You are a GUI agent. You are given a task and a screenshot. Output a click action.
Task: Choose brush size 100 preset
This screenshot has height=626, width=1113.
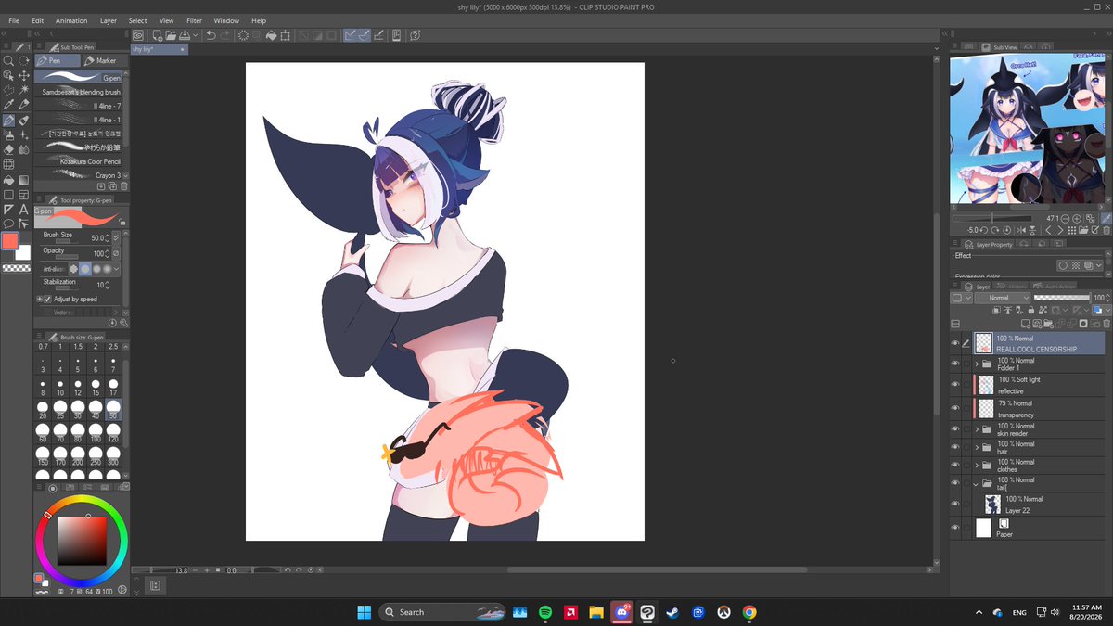[x=96, y=433]
